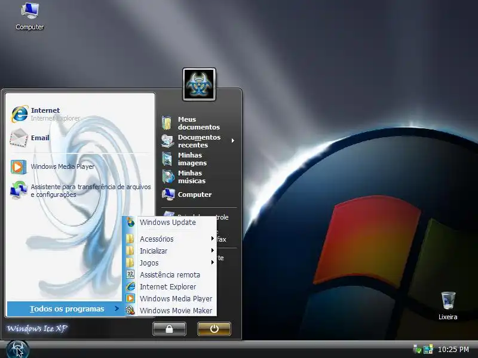Open the Minhas músicas folder icon
The height and width of the screenshot is (358, 478).
168,177
